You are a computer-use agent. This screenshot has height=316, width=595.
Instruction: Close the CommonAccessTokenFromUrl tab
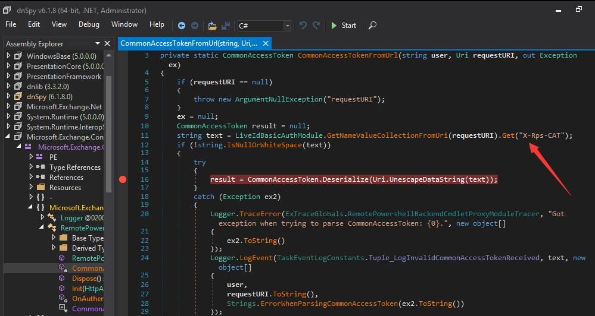click(x=266, y=43)
